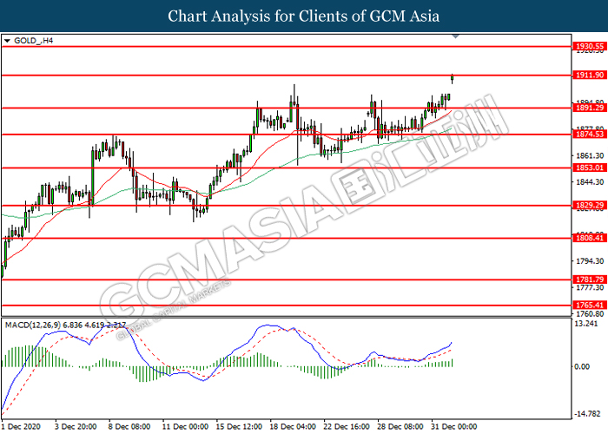The width and height of the screenshot is (608, 434).
Task: Click the 1777.30 axis price value
Action: click(590, 287)
